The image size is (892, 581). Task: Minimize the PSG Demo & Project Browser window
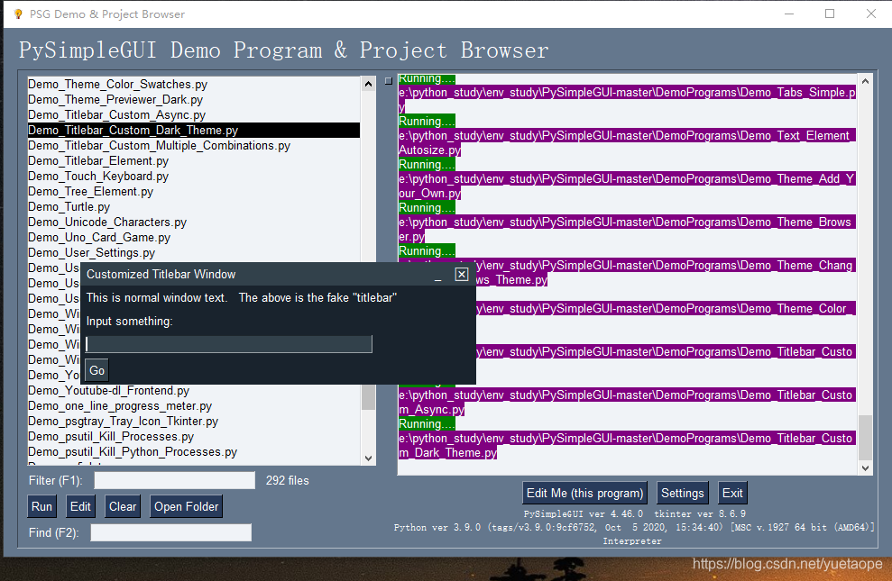[x=789, y=14]
